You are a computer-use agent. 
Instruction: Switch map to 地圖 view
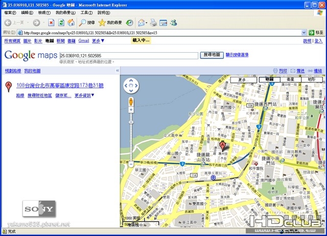tap(269, 79)
